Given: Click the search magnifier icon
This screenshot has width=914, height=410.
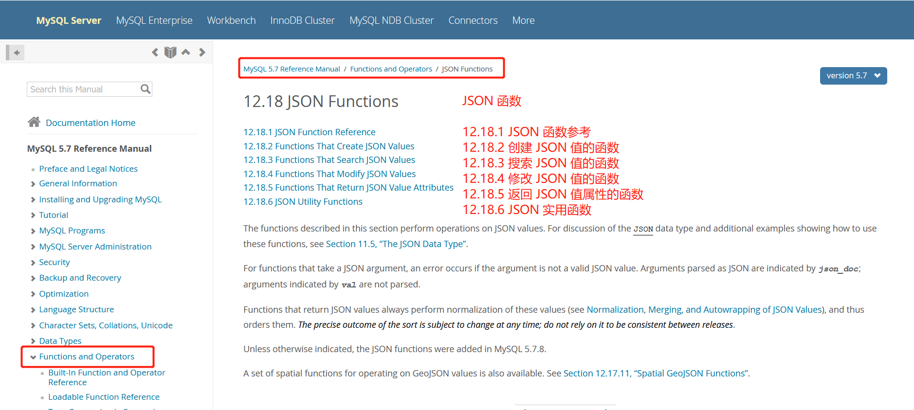Looking at the screenshot, I should coord(145,89).
